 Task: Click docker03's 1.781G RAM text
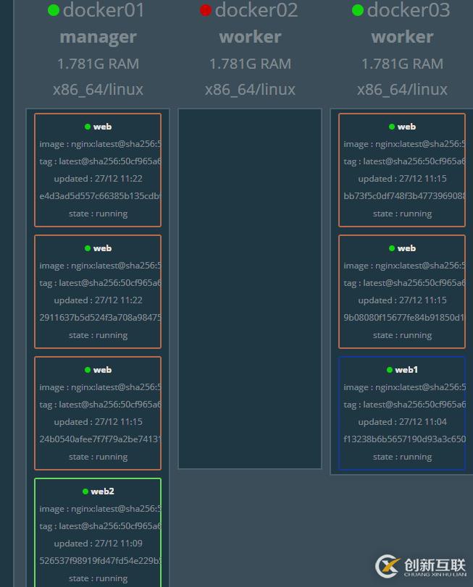pyautogui.click(x=402, y=64)
